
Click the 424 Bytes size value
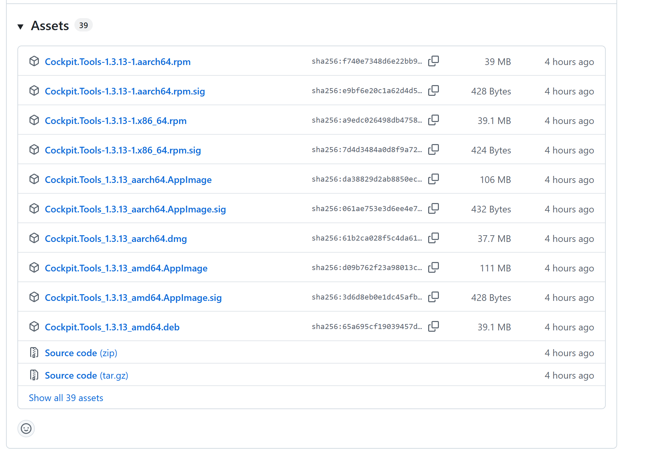491,150
